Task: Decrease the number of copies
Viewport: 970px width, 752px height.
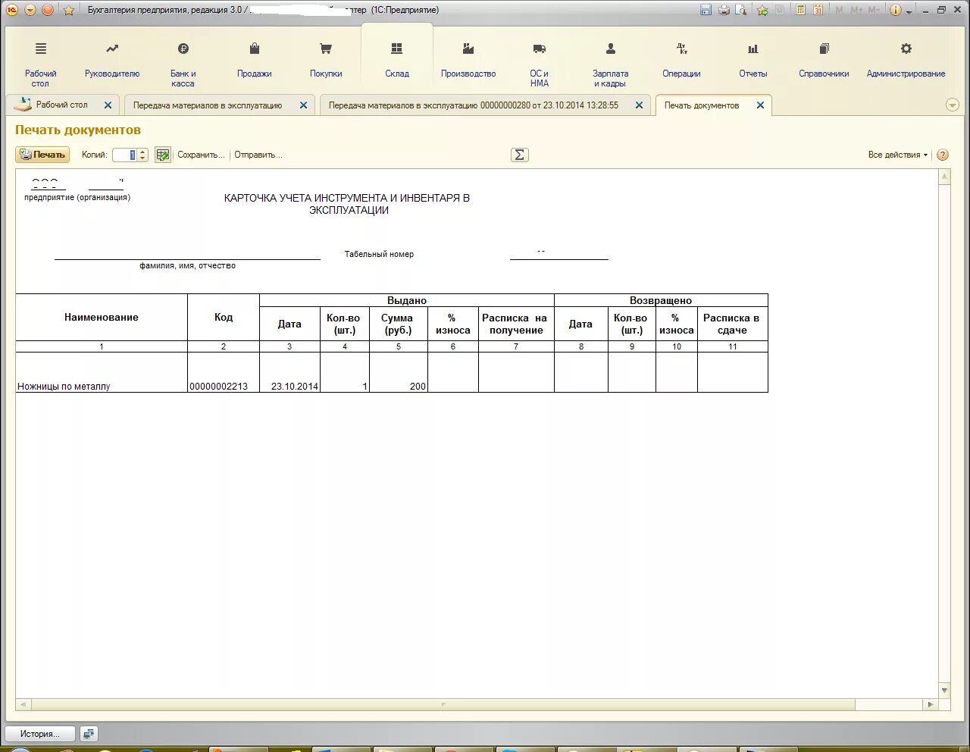Action: (142, 158)
